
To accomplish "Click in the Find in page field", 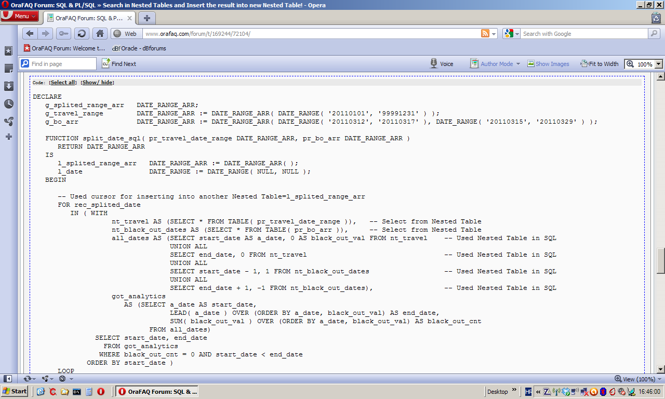I will [x=58, y=64].
